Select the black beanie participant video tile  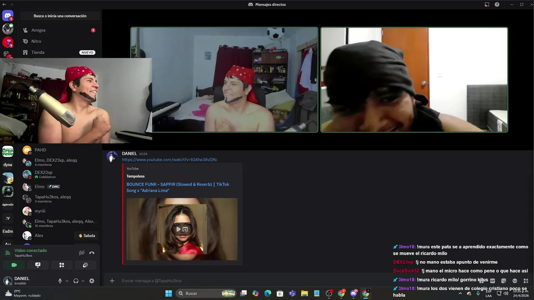[x=414, y=80]
